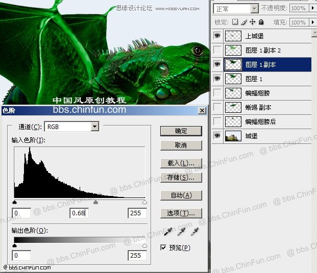Show the 蝙蝠翅膀 layer

(x=217, y=93)
